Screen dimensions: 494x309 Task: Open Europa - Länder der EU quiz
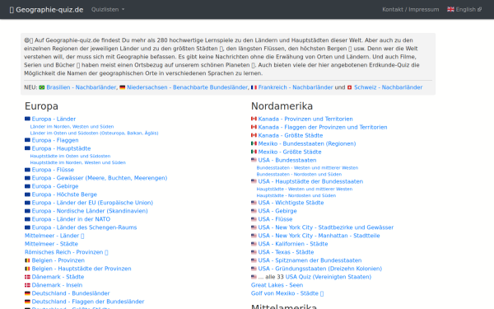92,203
